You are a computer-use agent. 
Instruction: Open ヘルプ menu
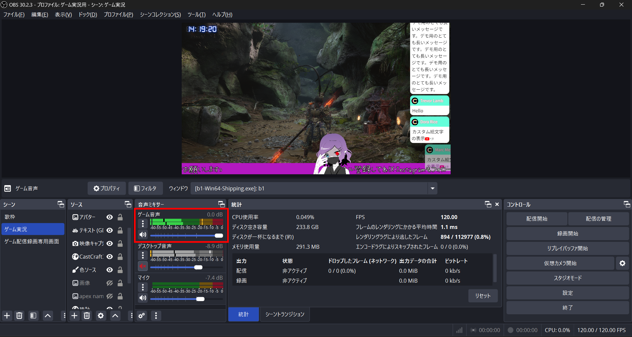[222, 14]
